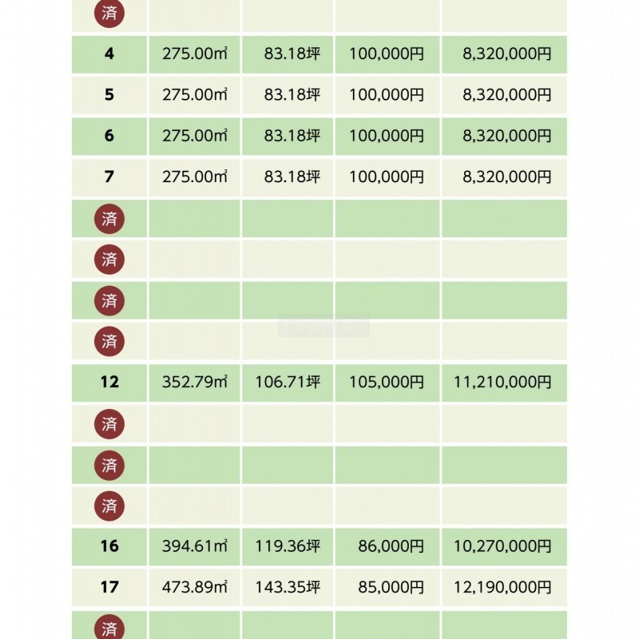Click the 済 sold badge directly below lot 17
The width and height of the screenshot is (639, 639).
[109, 627]
